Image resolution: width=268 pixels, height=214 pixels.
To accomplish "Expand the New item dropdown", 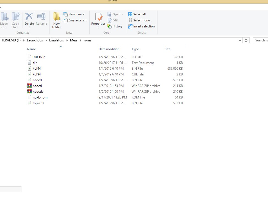I will click(74, 14).
